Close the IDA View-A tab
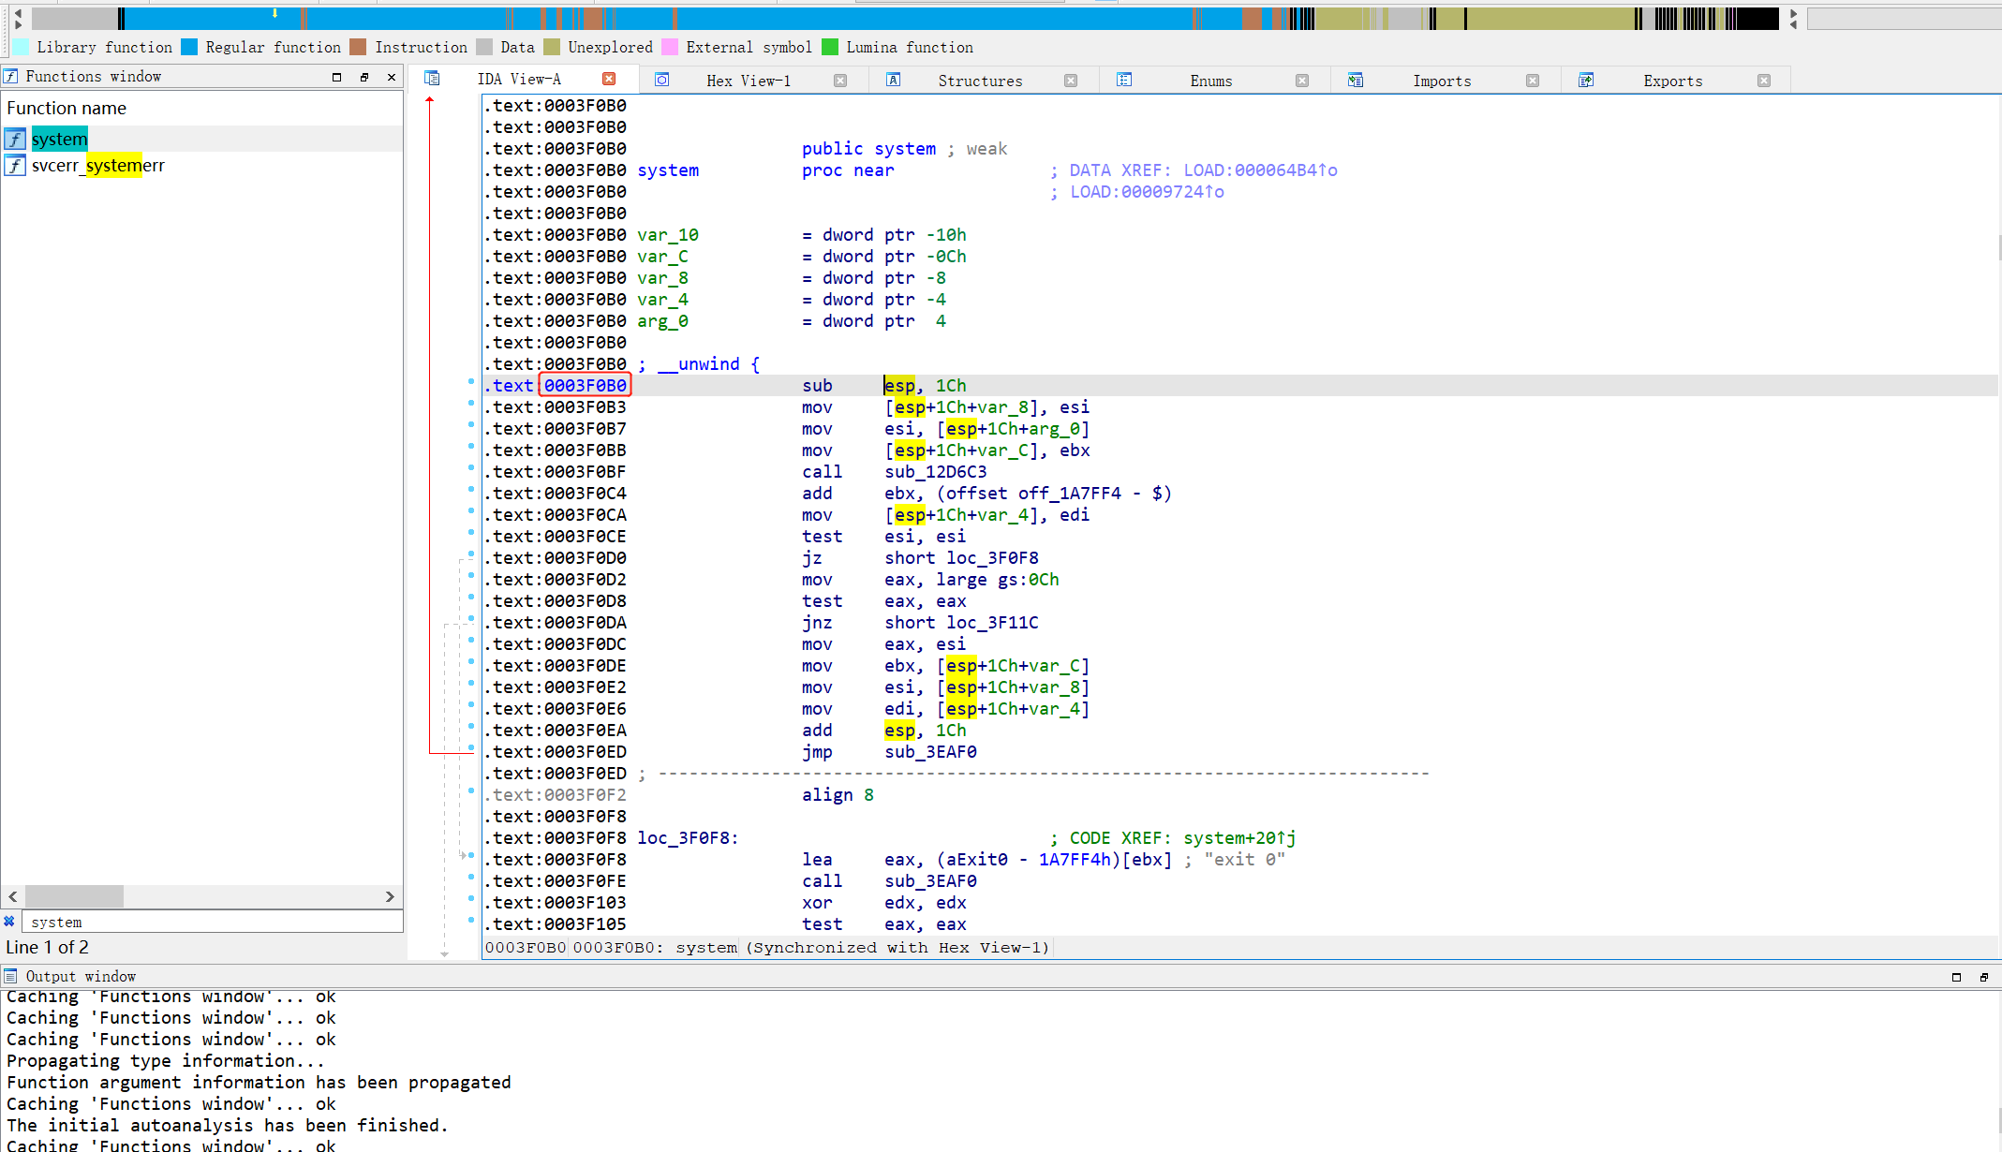Image resolution: width=2002 pixels, height=1152 pixels. click(609, 80)
